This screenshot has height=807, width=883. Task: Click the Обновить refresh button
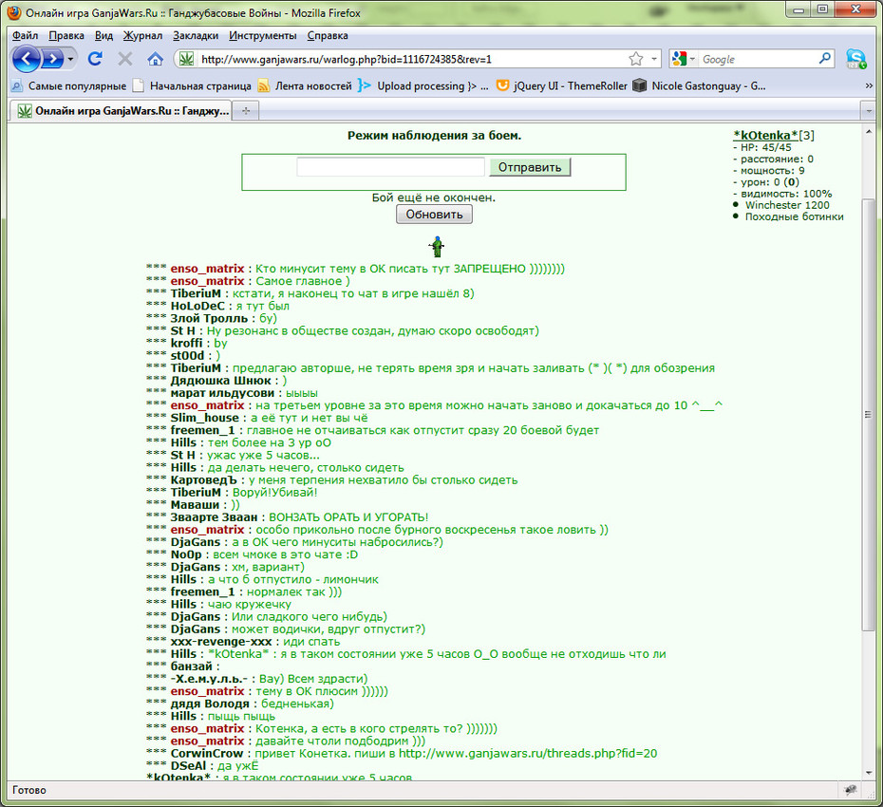click(434, 215)
